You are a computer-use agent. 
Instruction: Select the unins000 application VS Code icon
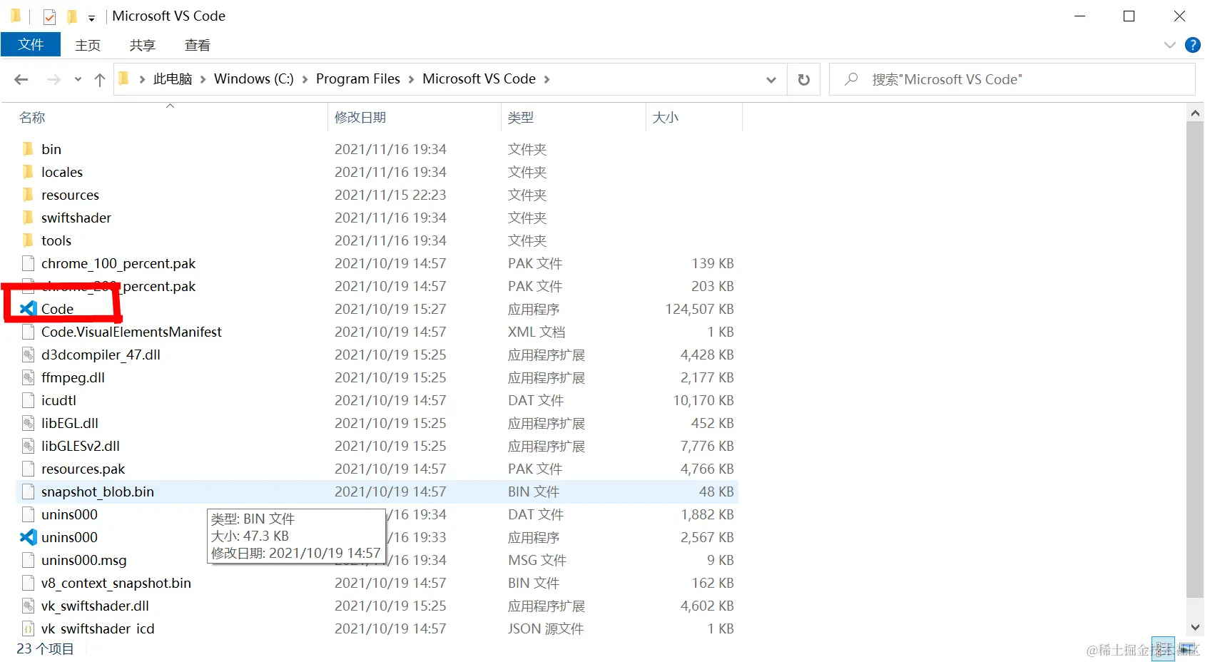pos(28,537)
